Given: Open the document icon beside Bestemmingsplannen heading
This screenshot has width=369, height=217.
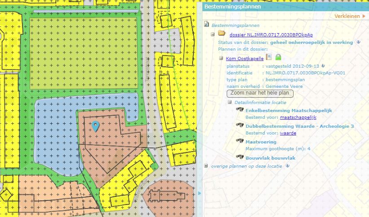Looking at the screenshot, I should pos(206,24).
